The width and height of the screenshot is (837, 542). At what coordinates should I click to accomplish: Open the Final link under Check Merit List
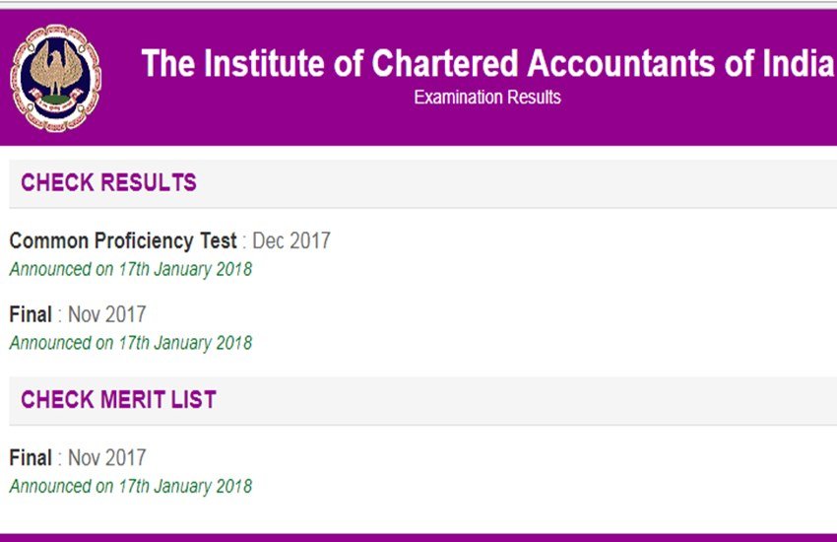tap(31, 458)
